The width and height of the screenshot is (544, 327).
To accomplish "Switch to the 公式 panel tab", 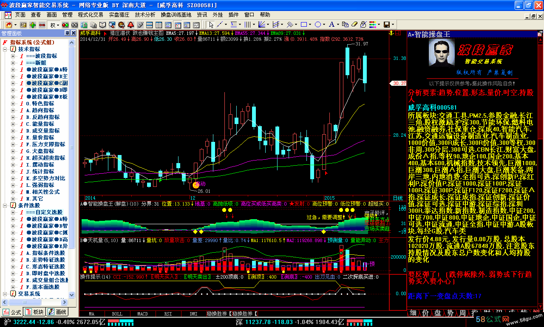I will coord(11,312).
